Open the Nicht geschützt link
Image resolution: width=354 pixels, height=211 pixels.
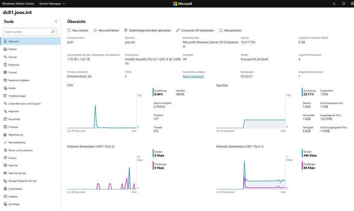193,76
